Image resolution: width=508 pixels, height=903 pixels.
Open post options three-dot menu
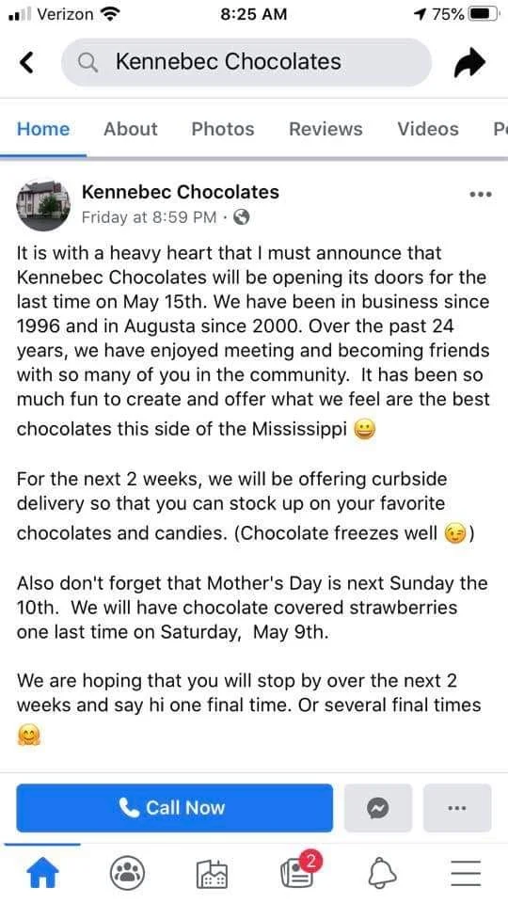481,195
